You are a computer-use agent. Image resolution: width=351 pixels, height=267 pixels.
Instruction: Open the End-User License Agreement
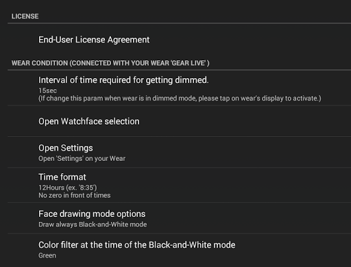point(94,40)
